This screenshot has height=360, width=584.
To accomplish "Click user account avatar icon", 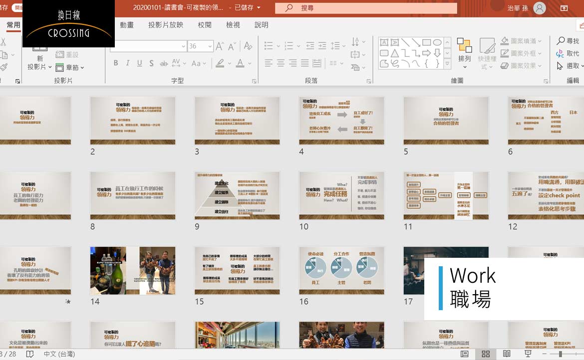I will (x=539, y=8).
